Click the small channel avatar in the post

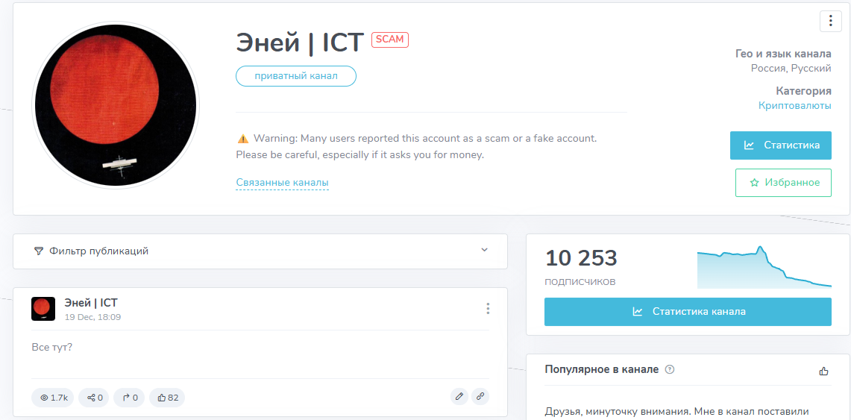[x=43, y=309]
